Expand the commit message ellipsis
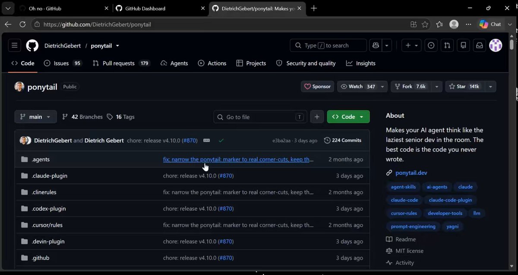The height and width of the screenshot is (275, 518). pos(206,140)
